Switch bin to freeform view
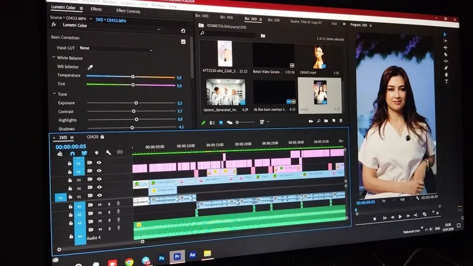This screenshot has width=473, height=266. pyautogui.click(x=229, y=122)
